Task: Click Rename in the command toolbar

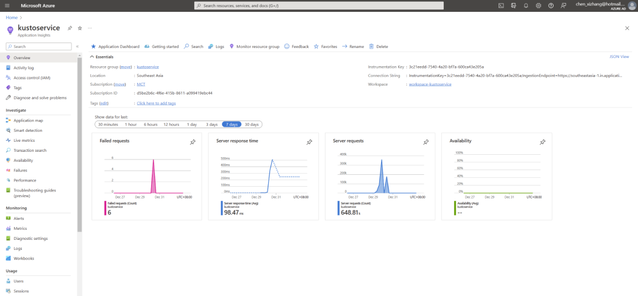Action: click(x=353, y=47)
